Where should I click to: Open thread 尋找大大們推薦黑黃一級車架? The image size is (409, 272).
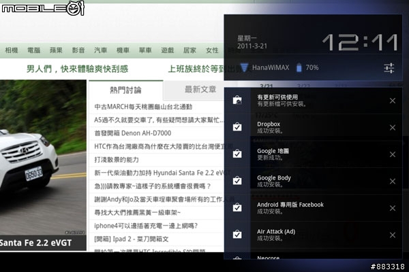(x=137, y=213)
